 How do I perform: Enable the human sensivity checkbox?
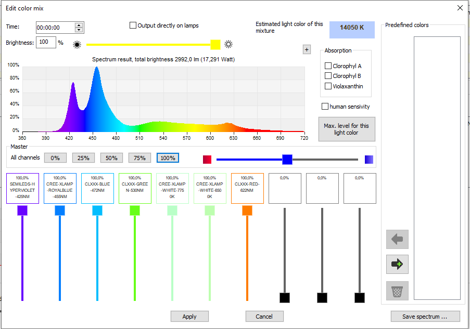pos(325,106)
